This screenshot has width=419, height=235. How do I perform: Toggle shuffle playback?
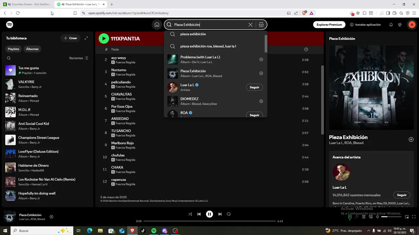tap(190, 214)
